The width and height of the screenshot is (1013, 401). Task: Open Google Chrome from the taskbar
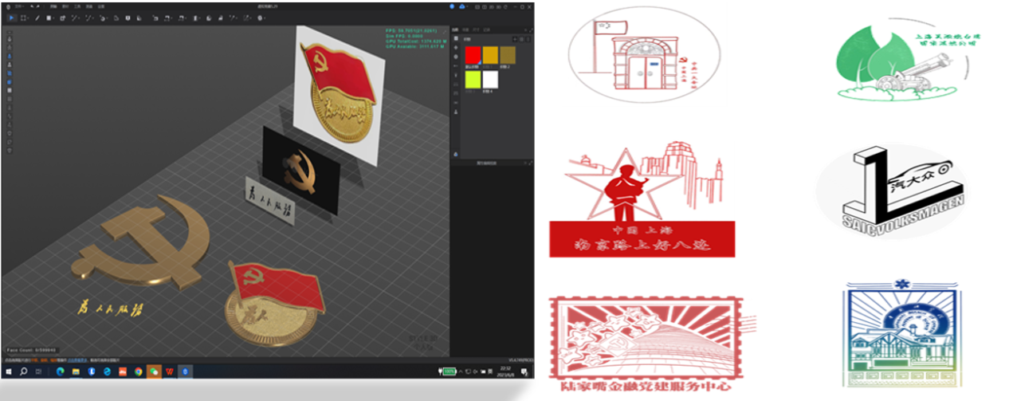tap(138, 372)
